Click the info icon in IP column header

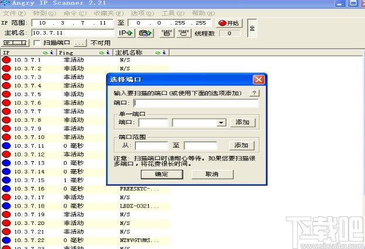click(52, 53)
